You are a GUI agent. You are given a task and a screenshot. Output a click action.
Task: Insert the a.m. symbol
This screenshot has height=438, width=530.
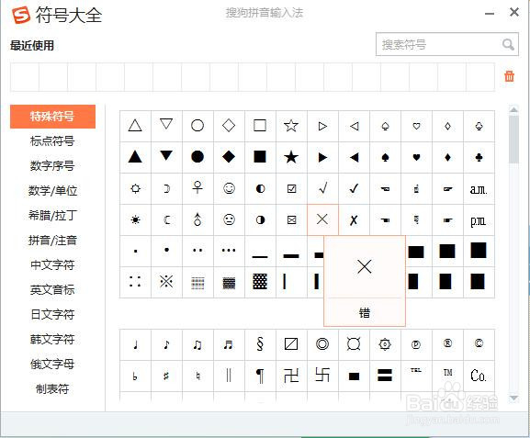coord(479,188)
